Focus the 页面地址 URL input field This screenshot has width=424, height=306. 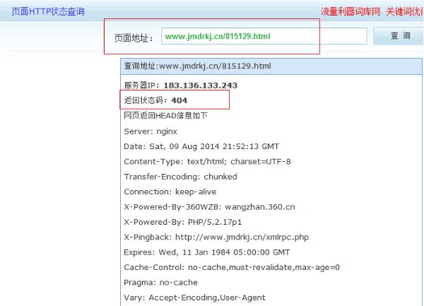264,36
